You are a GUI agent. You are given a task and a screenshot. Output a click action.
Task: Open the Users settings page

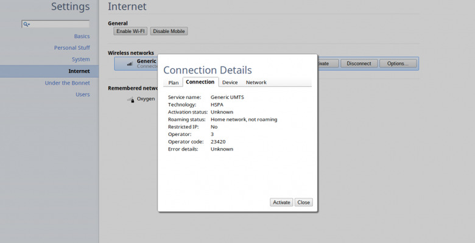pyautogui.click(x=83, y=94)
